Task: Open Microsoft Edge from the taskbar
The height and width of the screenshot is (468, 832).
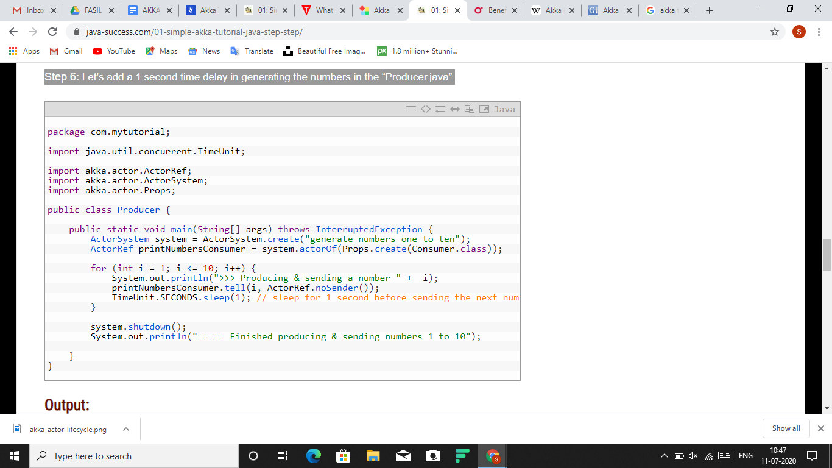Action: (314, 456)
